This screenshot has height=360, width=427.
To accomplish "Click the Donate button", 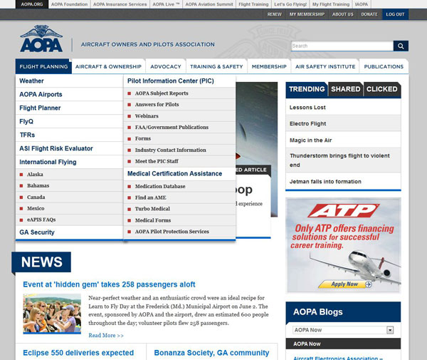I will pyautogui.click(x=369, y=14).
